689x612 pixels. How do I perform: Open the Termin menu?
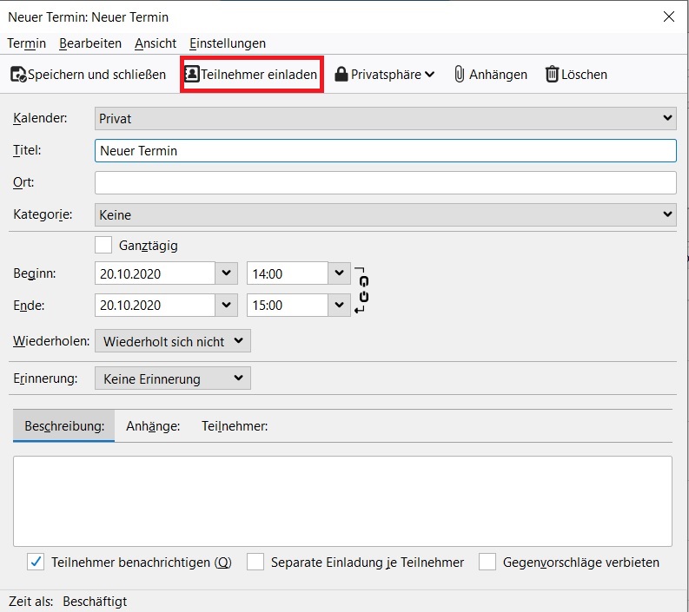coord(26,43)
